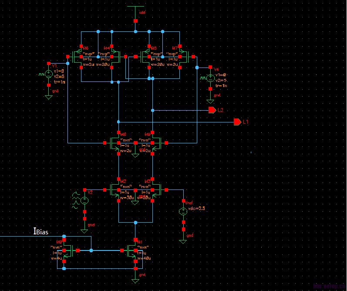
Task: Select PMOS transistor M5
Action: [x=145, y=57]
